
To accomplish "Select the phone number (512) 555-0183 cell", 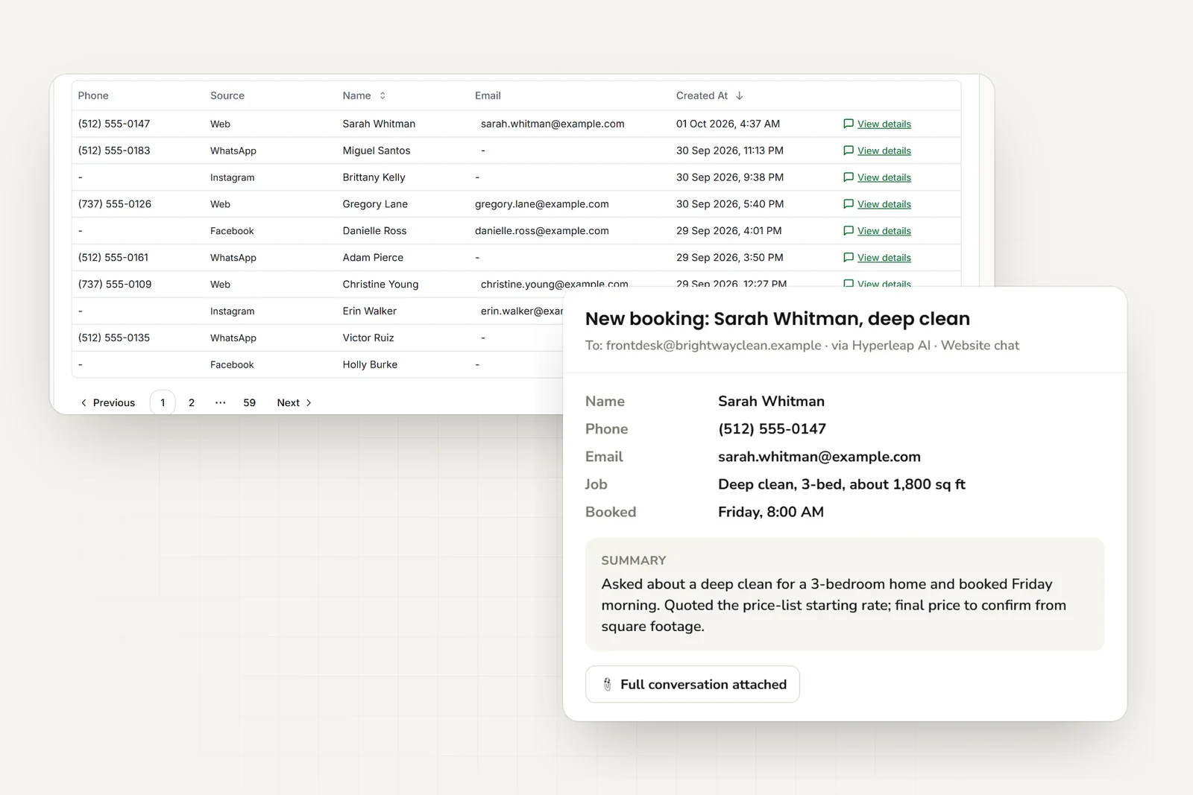I will tap(114, 151).
